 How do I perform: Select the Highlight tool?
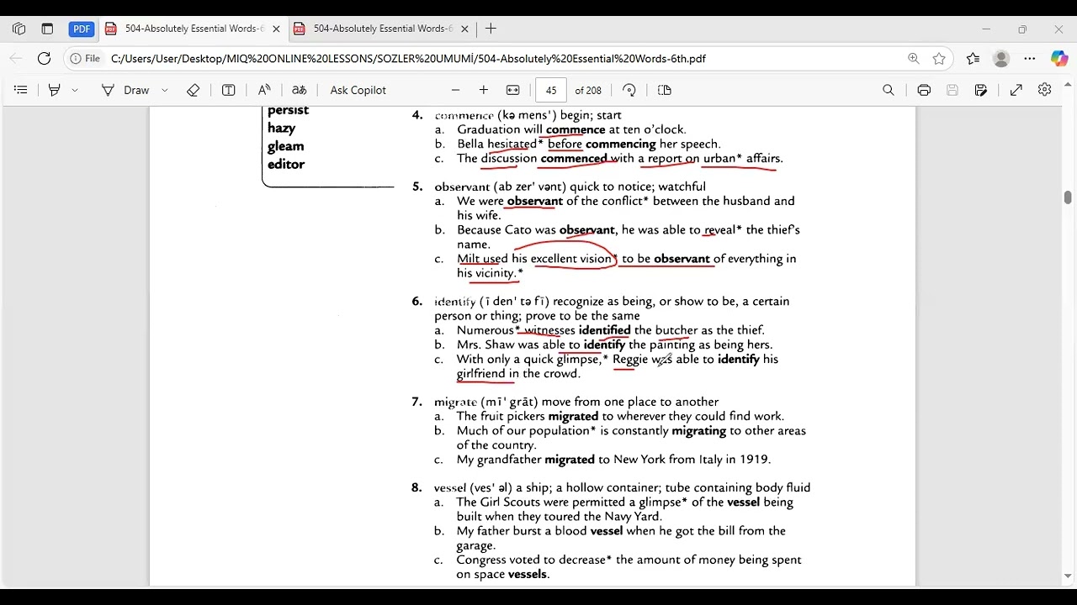point(55,90)
